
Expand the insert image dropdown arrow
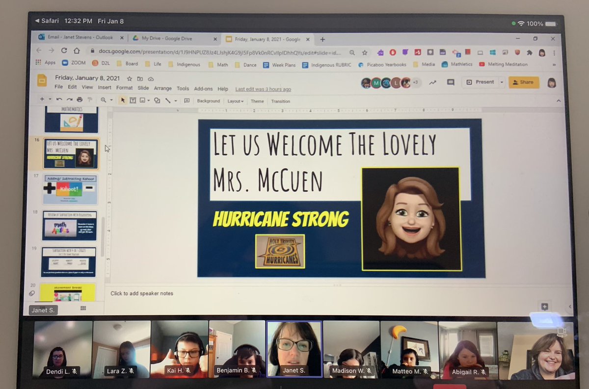(x=149, y=101)
